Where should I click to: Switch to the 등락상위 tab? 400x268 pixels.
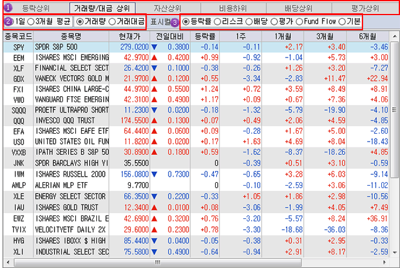tap(36, 8)
